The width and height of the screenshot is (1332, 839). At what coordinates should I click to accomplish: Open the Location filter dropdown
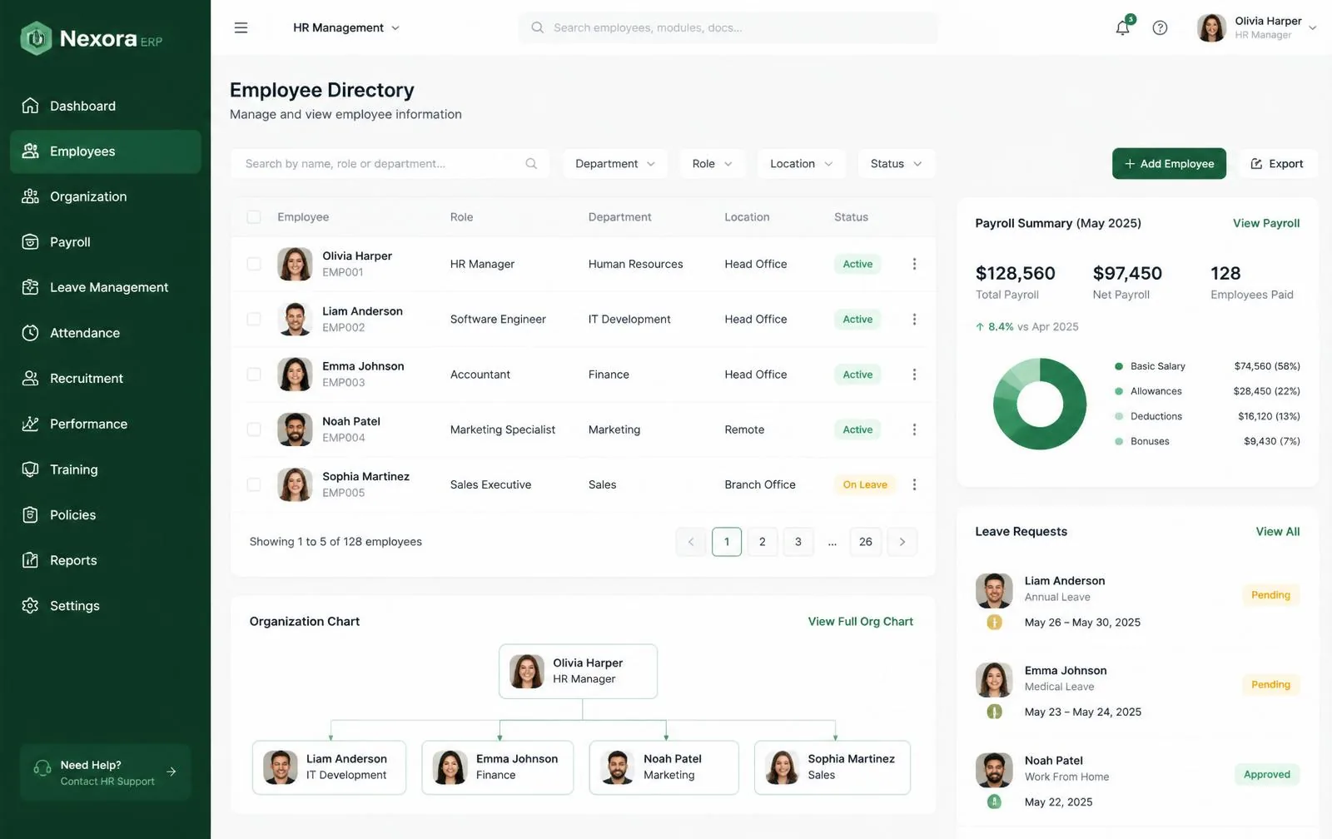(x=801, y=164)
